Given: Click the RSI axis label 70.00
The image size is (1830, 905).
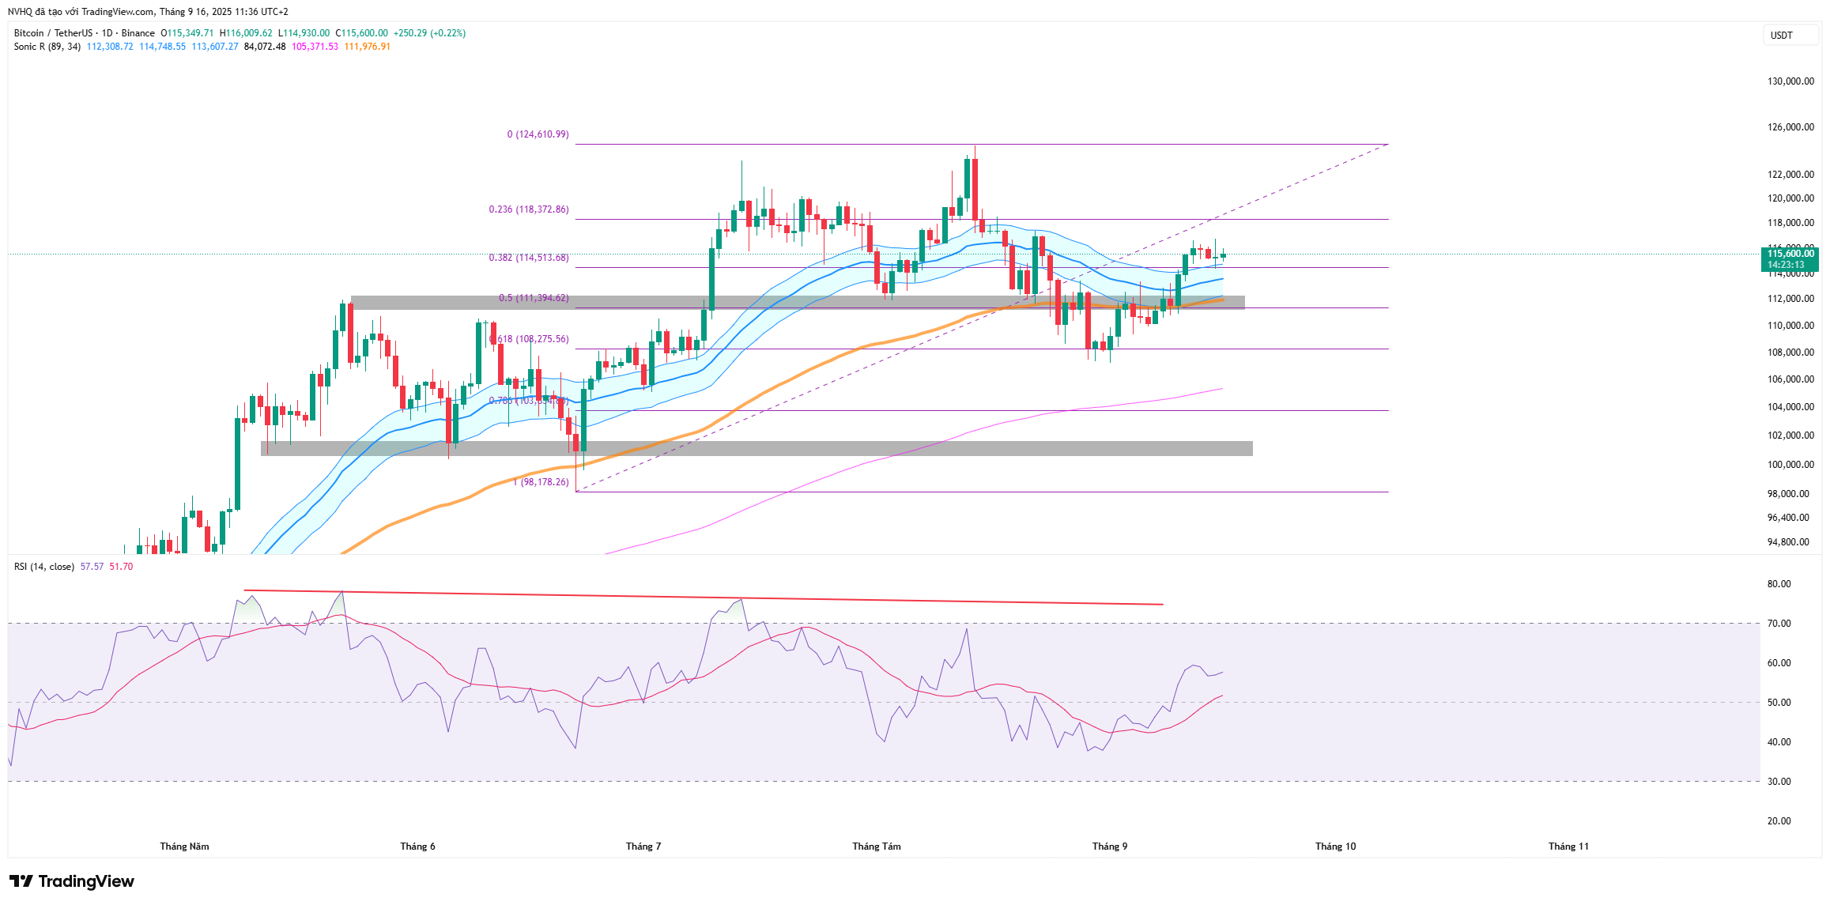Looking at the screenshot, I should [1779, 624].
